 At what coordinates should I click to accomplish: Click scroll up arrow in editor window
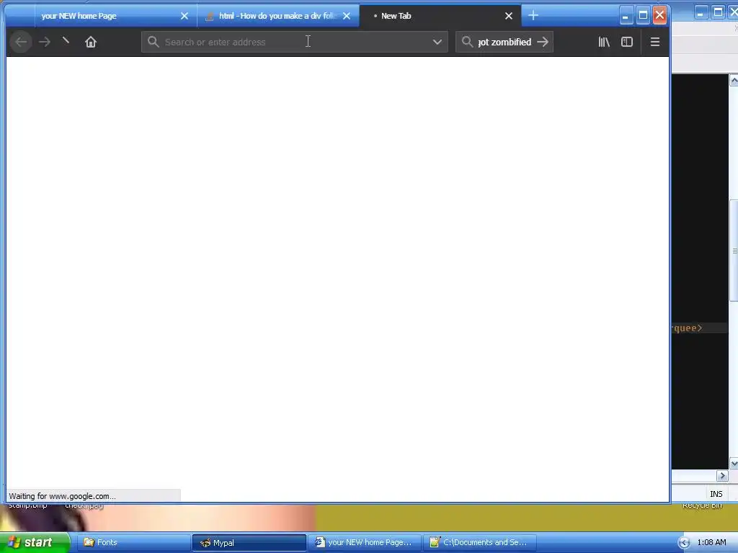734,81
